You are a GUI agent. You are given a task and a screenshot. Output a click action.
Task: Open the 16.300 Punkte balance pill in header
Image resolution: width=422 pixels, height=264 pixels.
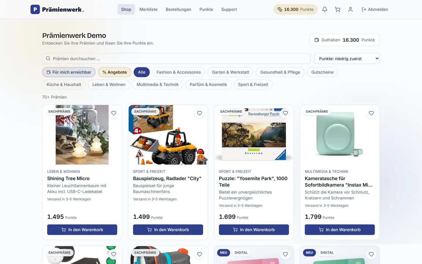295,9
